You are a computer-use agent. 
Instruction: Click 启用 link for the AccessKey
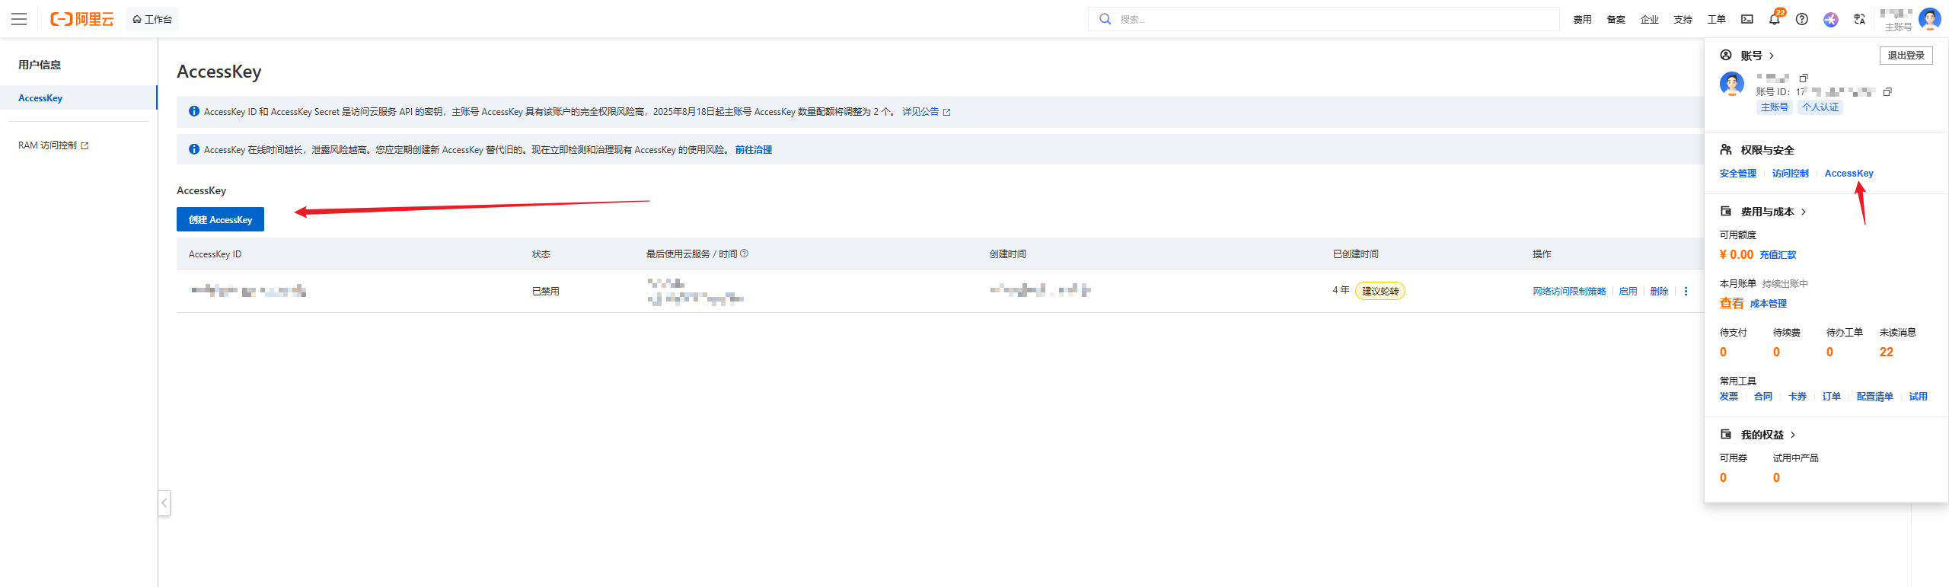(1628, 292)
